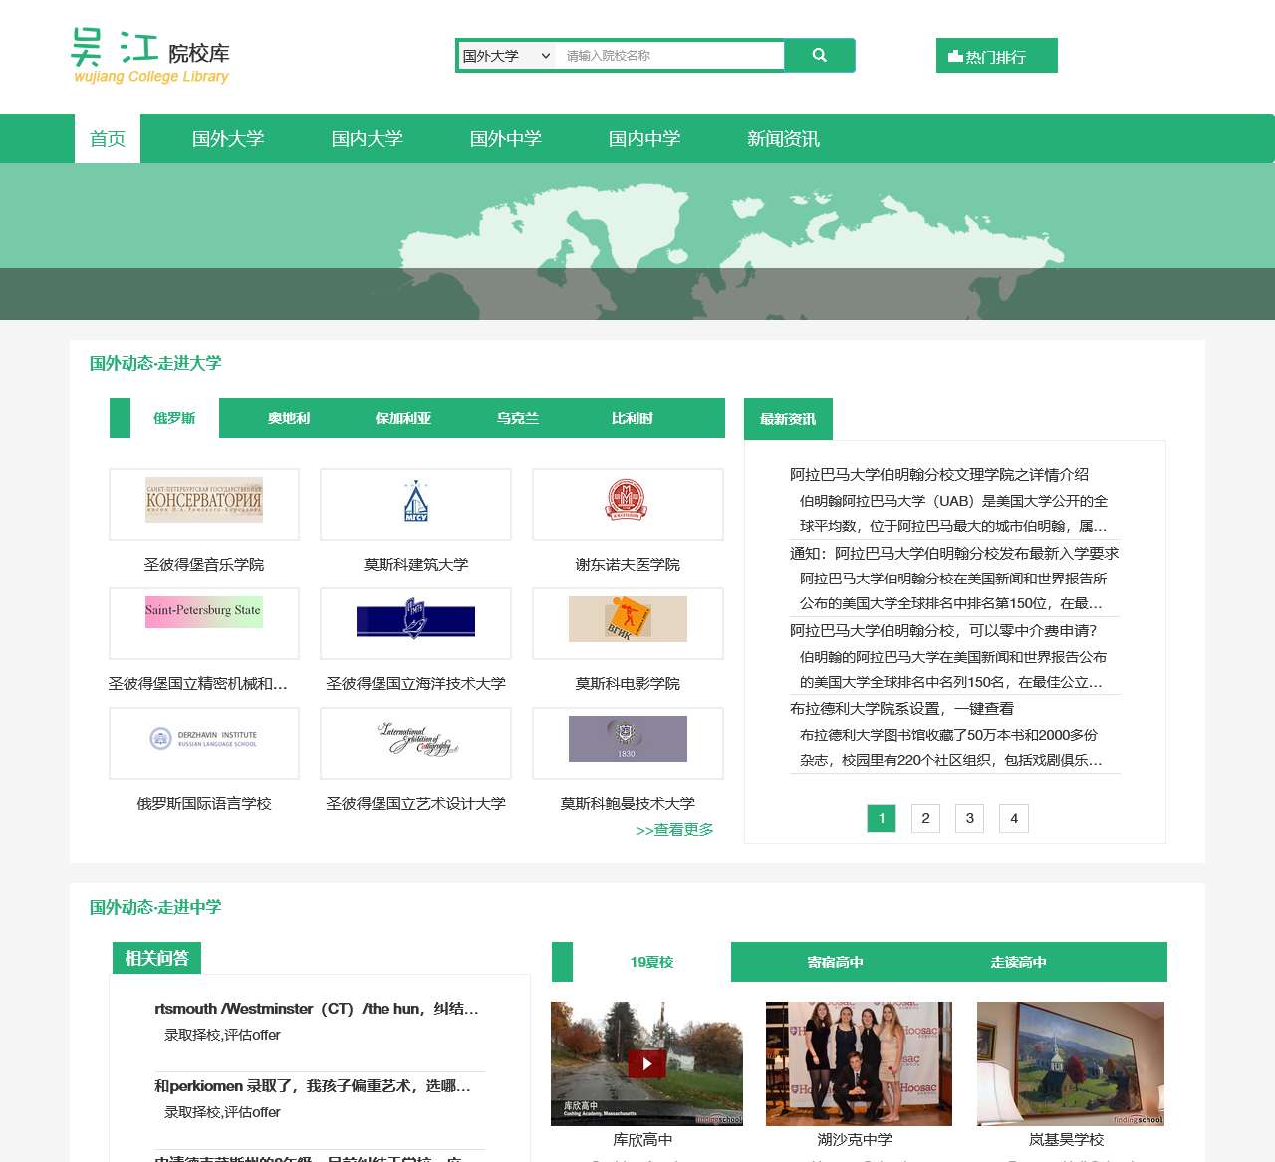Select the 俄罗斯 country tab
Image resolution: width=1275 pixels, height=1162 pixels.
(174, 418)
